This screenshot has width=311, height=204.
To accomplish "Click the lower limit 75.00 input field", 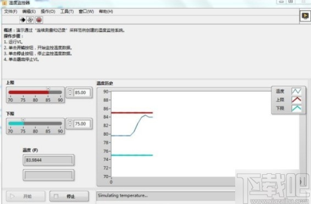I will point(82,124).
